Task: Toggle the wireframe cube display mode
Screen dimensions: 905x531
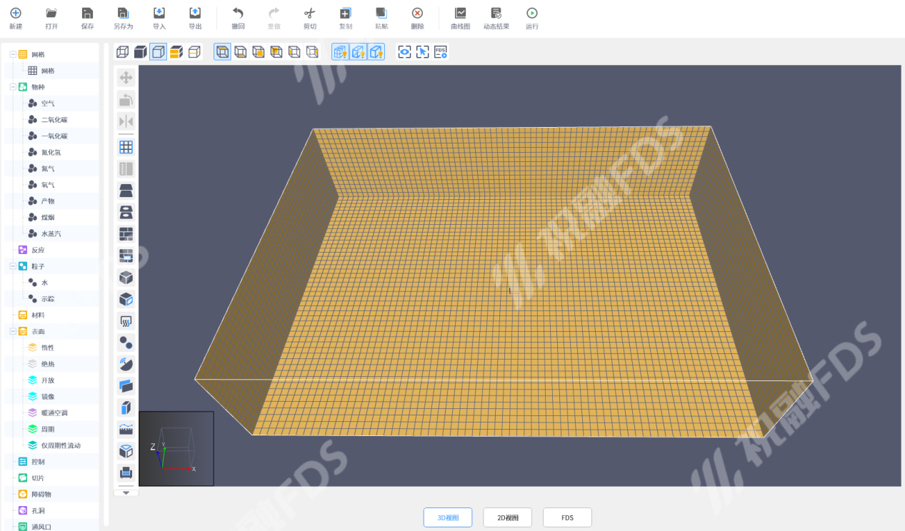Action: click(x=123, y=52)
